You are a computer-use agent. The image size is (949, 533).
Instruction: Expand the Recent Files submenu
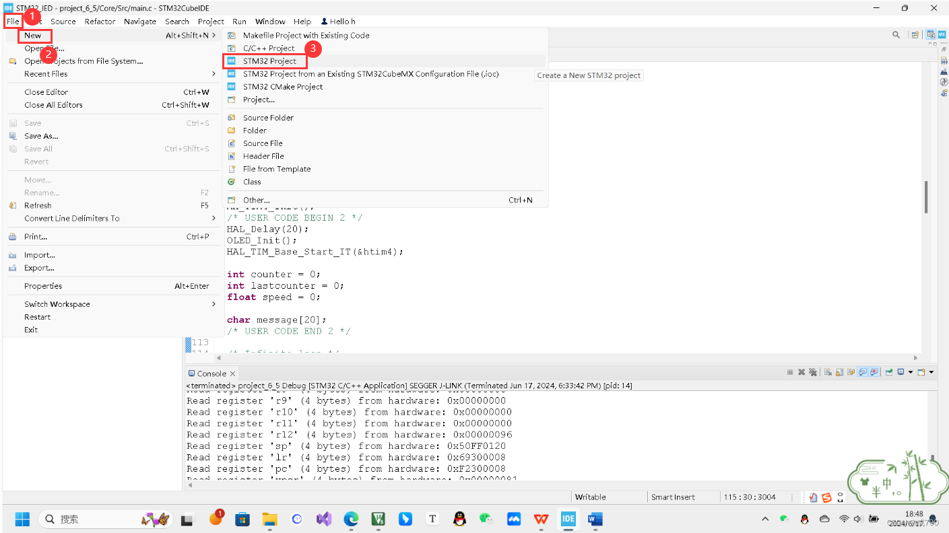pyautogui.click(x=214, y=74)
